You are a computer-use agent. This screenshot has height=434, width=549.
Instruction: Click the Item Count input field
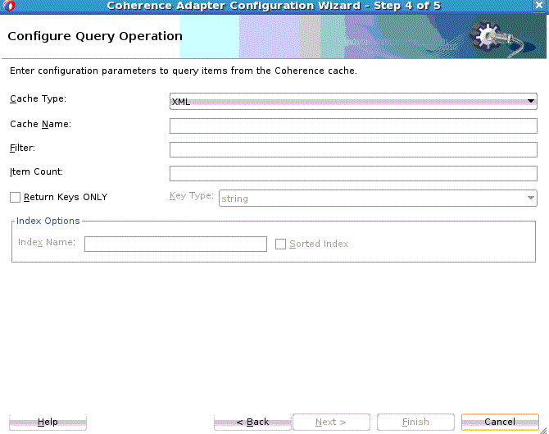pos(353,174)
